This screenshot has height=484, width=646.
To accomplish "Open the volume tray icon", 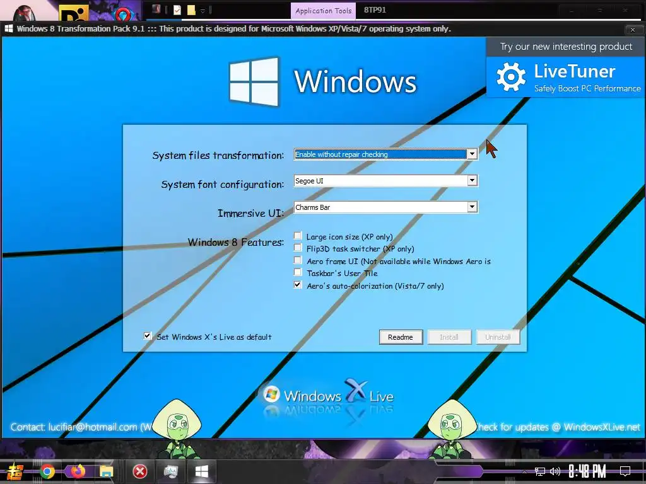I will click(x=555, y=471).
